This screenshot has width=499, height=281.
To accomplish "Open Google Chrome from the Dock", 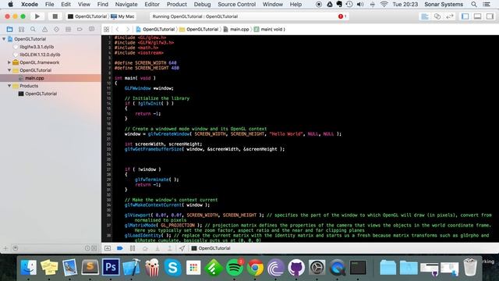I will pos(255,268).
